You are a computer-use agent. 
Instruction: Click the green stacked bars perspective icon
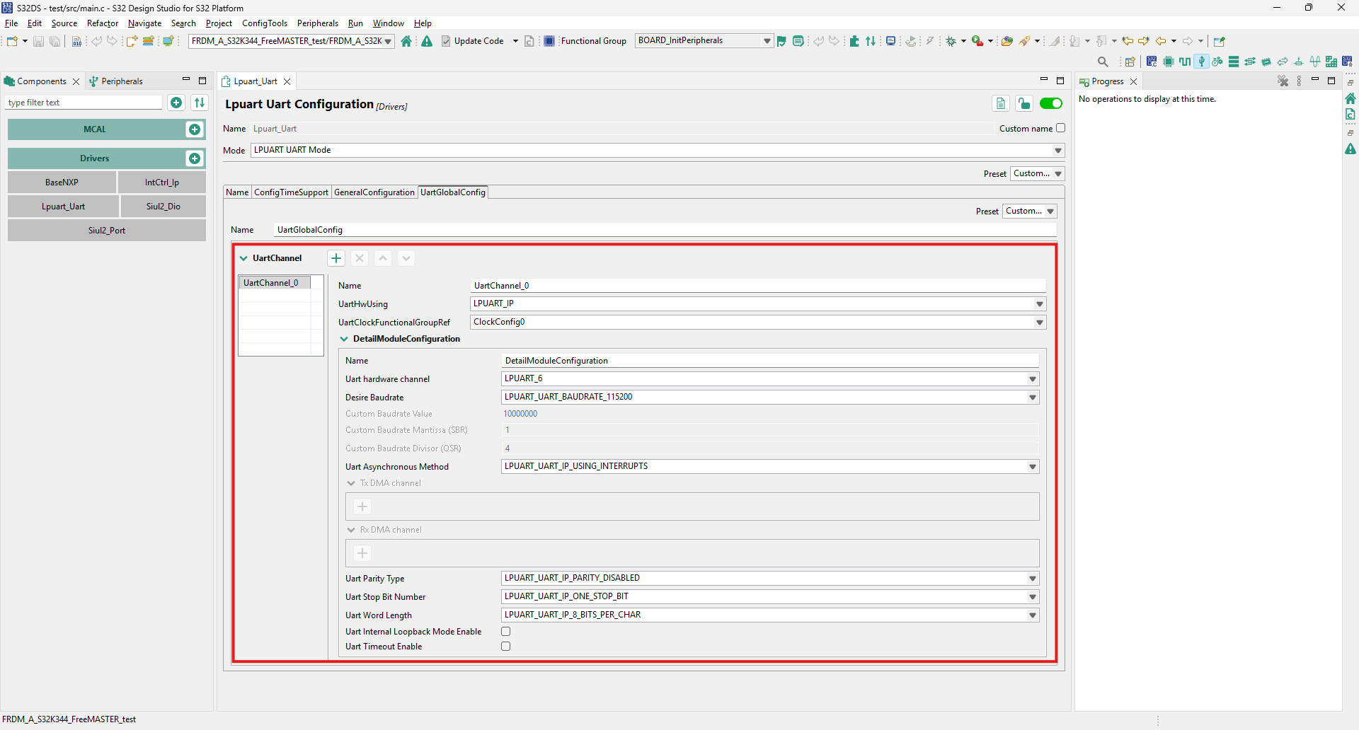(x=1234, y=62)
